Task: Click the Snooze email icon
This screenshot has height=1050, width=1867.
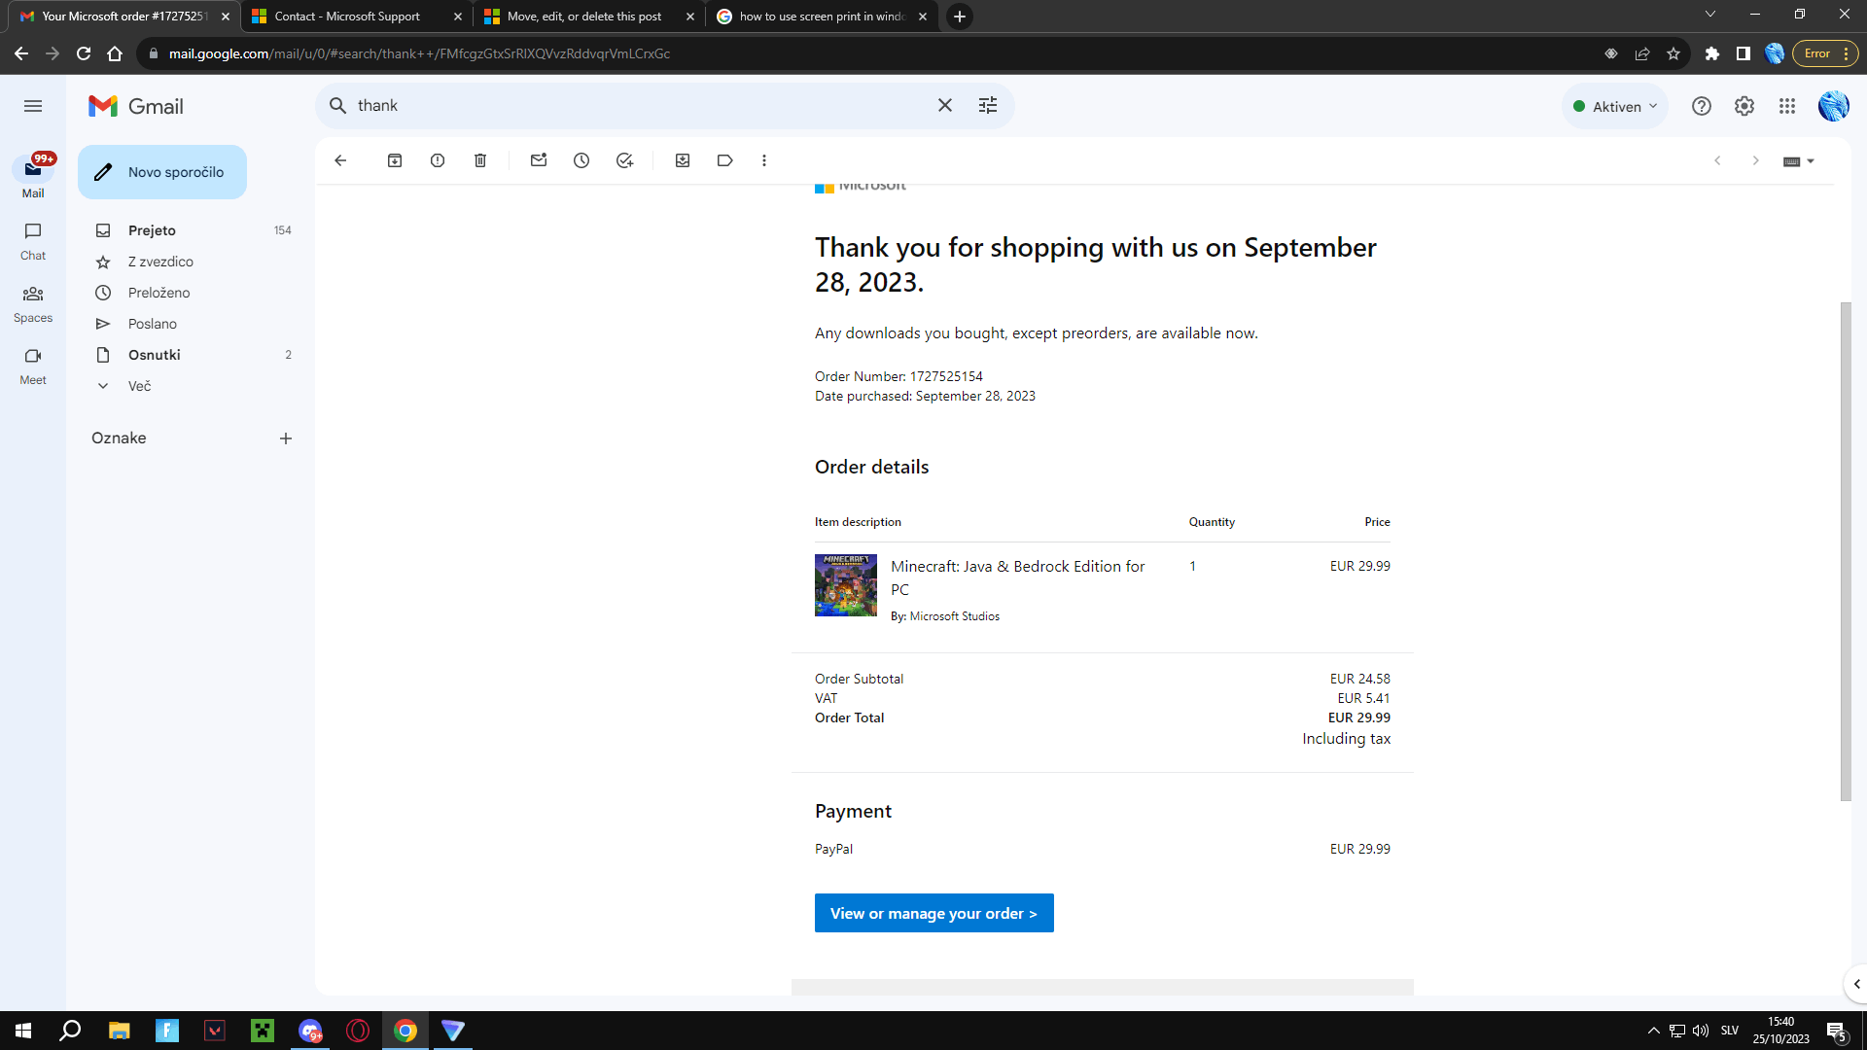Action: click(x=581, y=160)
